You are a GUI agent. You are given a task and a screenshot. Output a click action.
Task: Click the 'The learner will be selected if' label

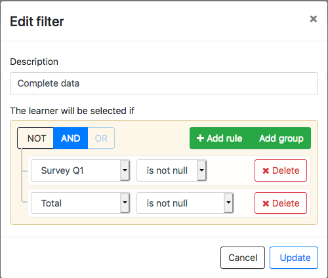[x=72, y=111]
